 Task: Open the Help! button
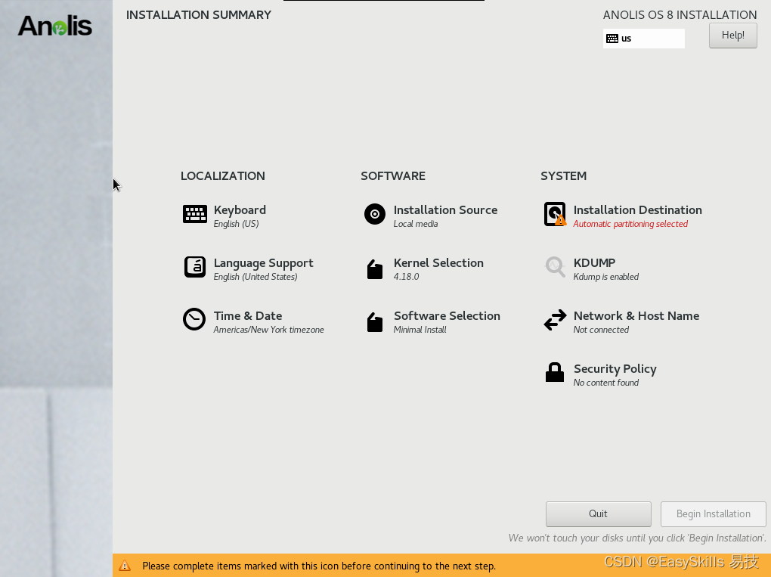point(733,36)
